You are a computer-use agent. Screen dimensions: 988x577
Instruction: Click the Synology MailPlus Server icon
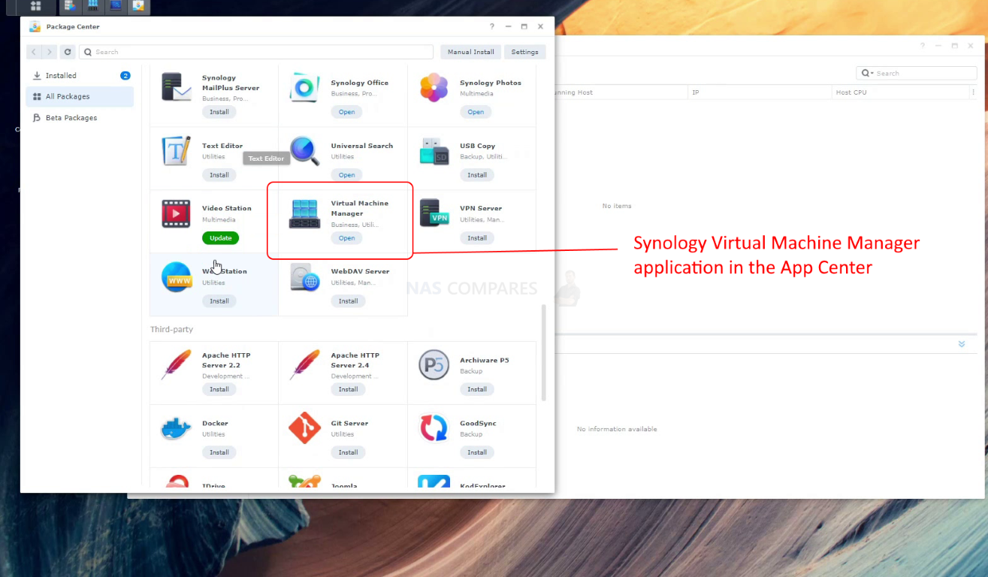coord(177,88)
